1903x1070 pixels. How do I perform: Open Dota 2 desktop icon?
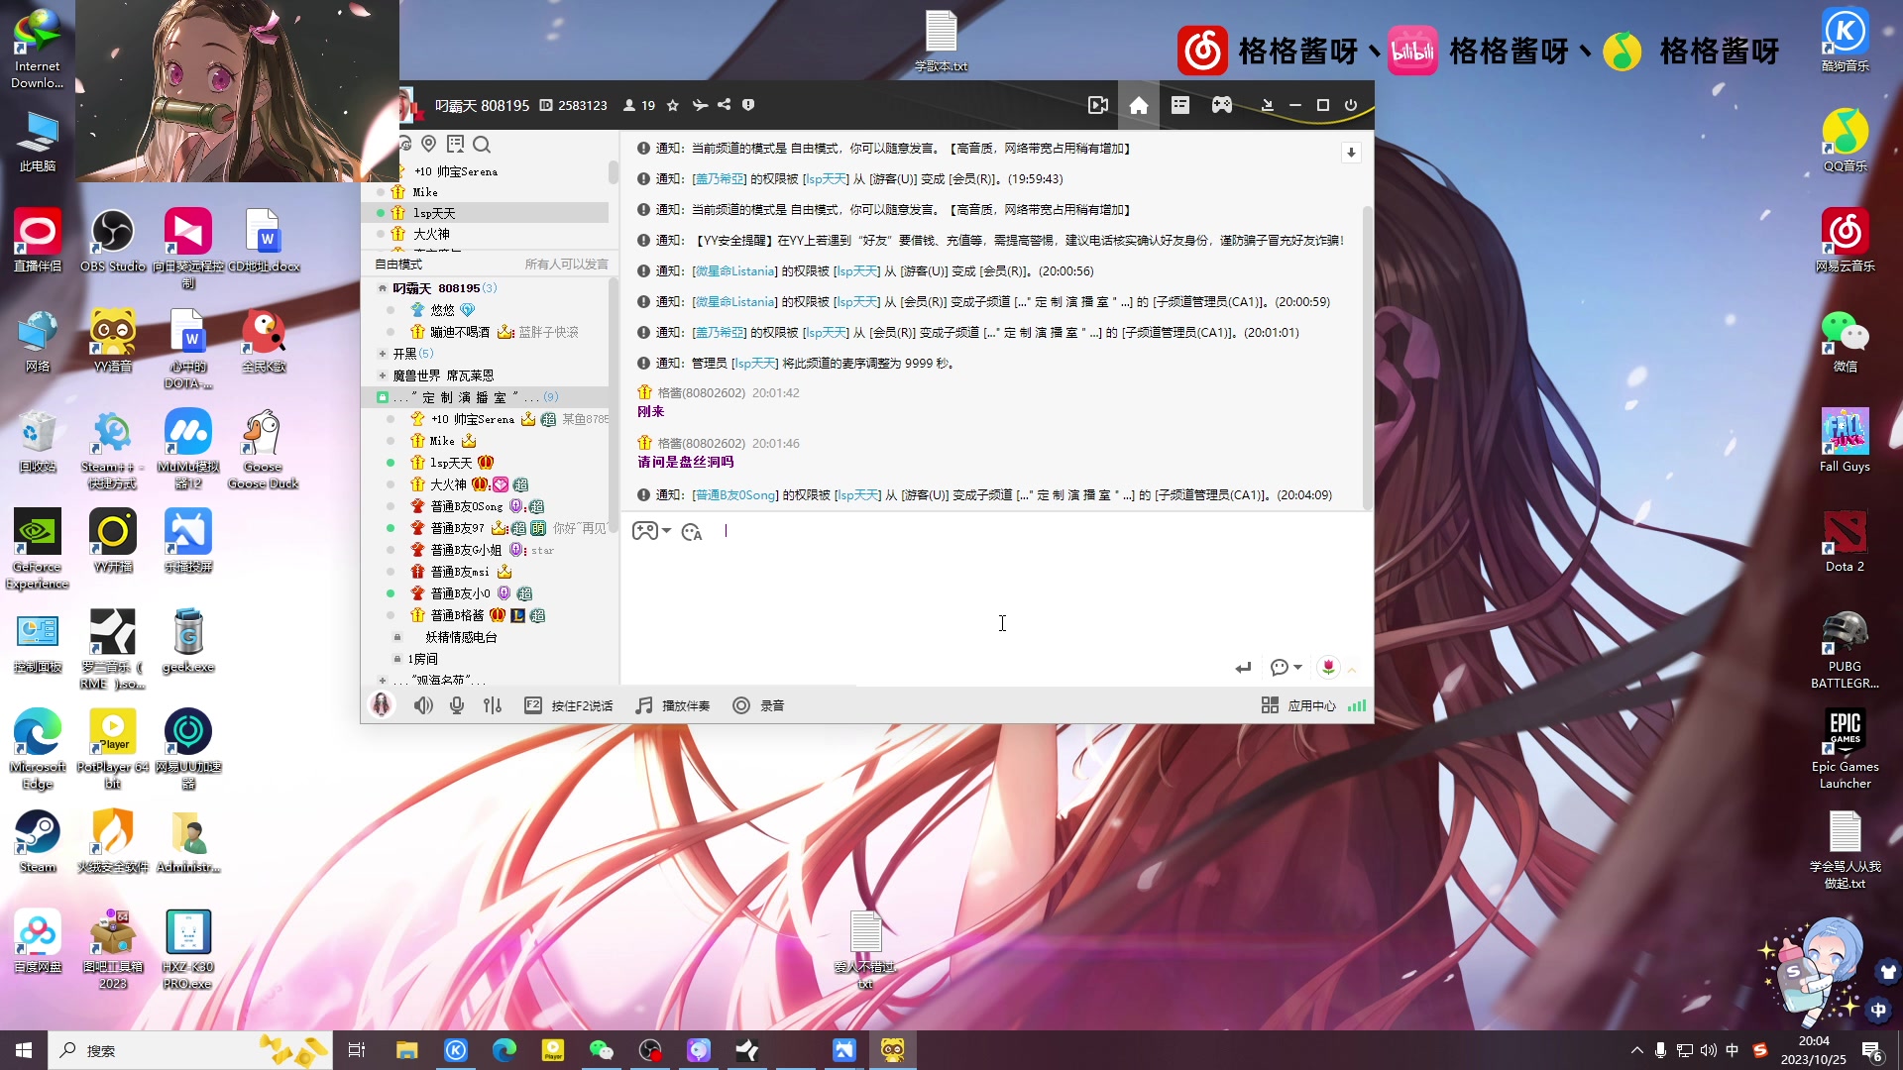1845,541
